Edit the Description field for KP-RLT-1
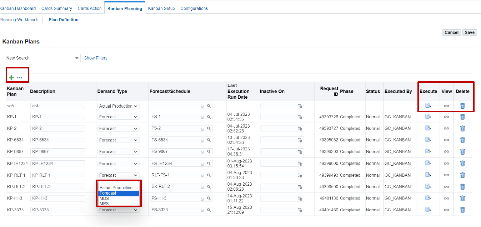Image resolution: width=481 pixels, height=227 pixels. (57, 175)
